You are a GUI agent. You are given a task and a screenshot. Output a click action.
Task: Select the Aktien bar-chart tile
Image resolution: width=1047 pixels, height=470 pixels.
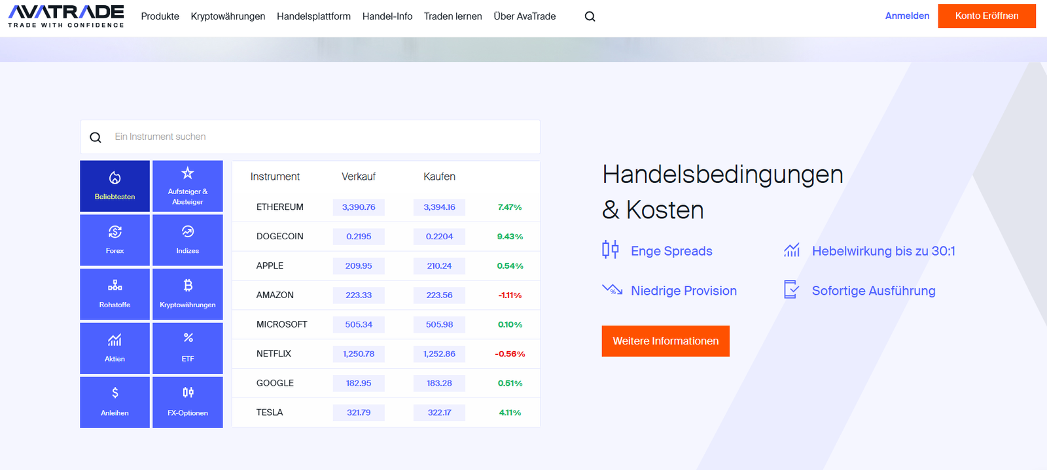115,348
